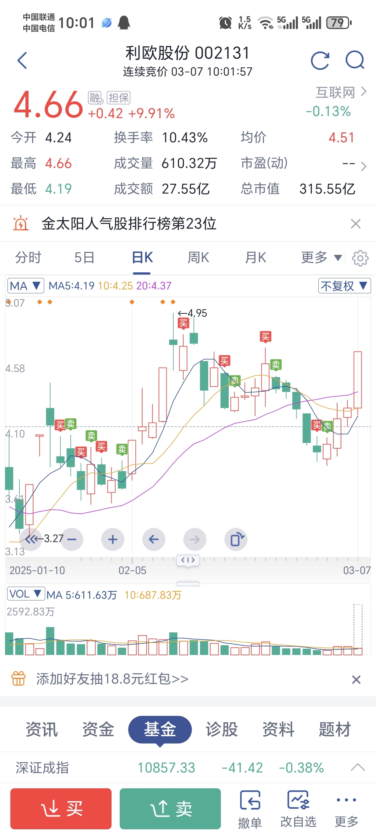Open the stock search icon
Viewport: 376px width, 834px height.
[x=355, y=60]
